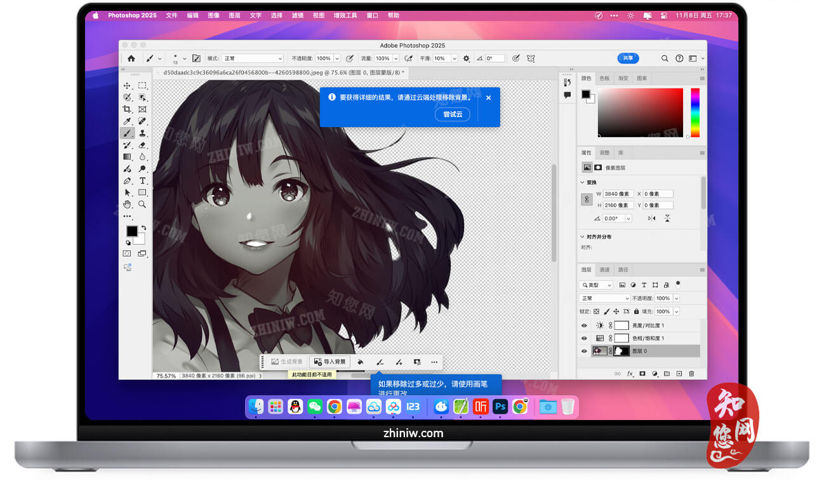The height and width of the screenshot is (495, 824).
Task: Open the contextual taskbar more options
Action: coord(434,362)
